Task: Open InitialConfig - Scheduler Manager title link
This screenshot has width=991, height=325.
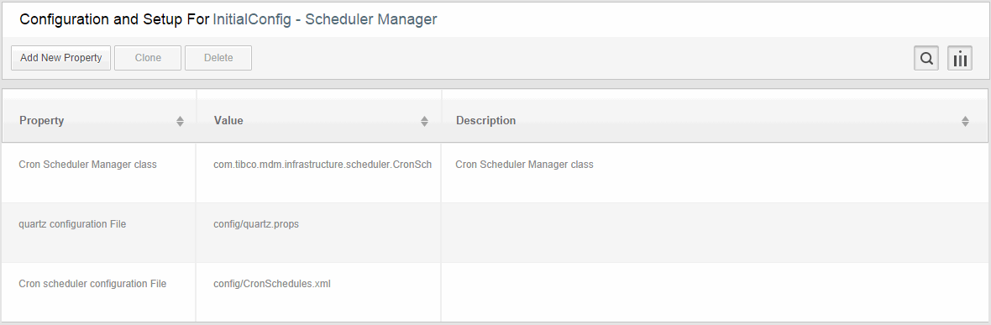Action: [x=325, y=19]
